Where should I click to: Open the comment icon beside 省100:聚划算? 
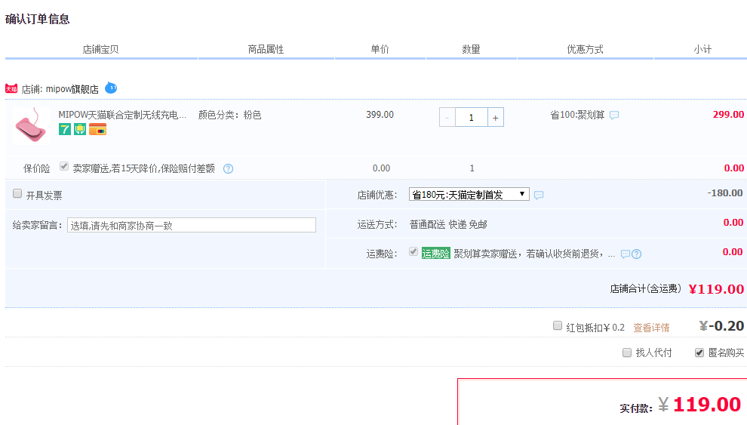(x=614, y=115)
